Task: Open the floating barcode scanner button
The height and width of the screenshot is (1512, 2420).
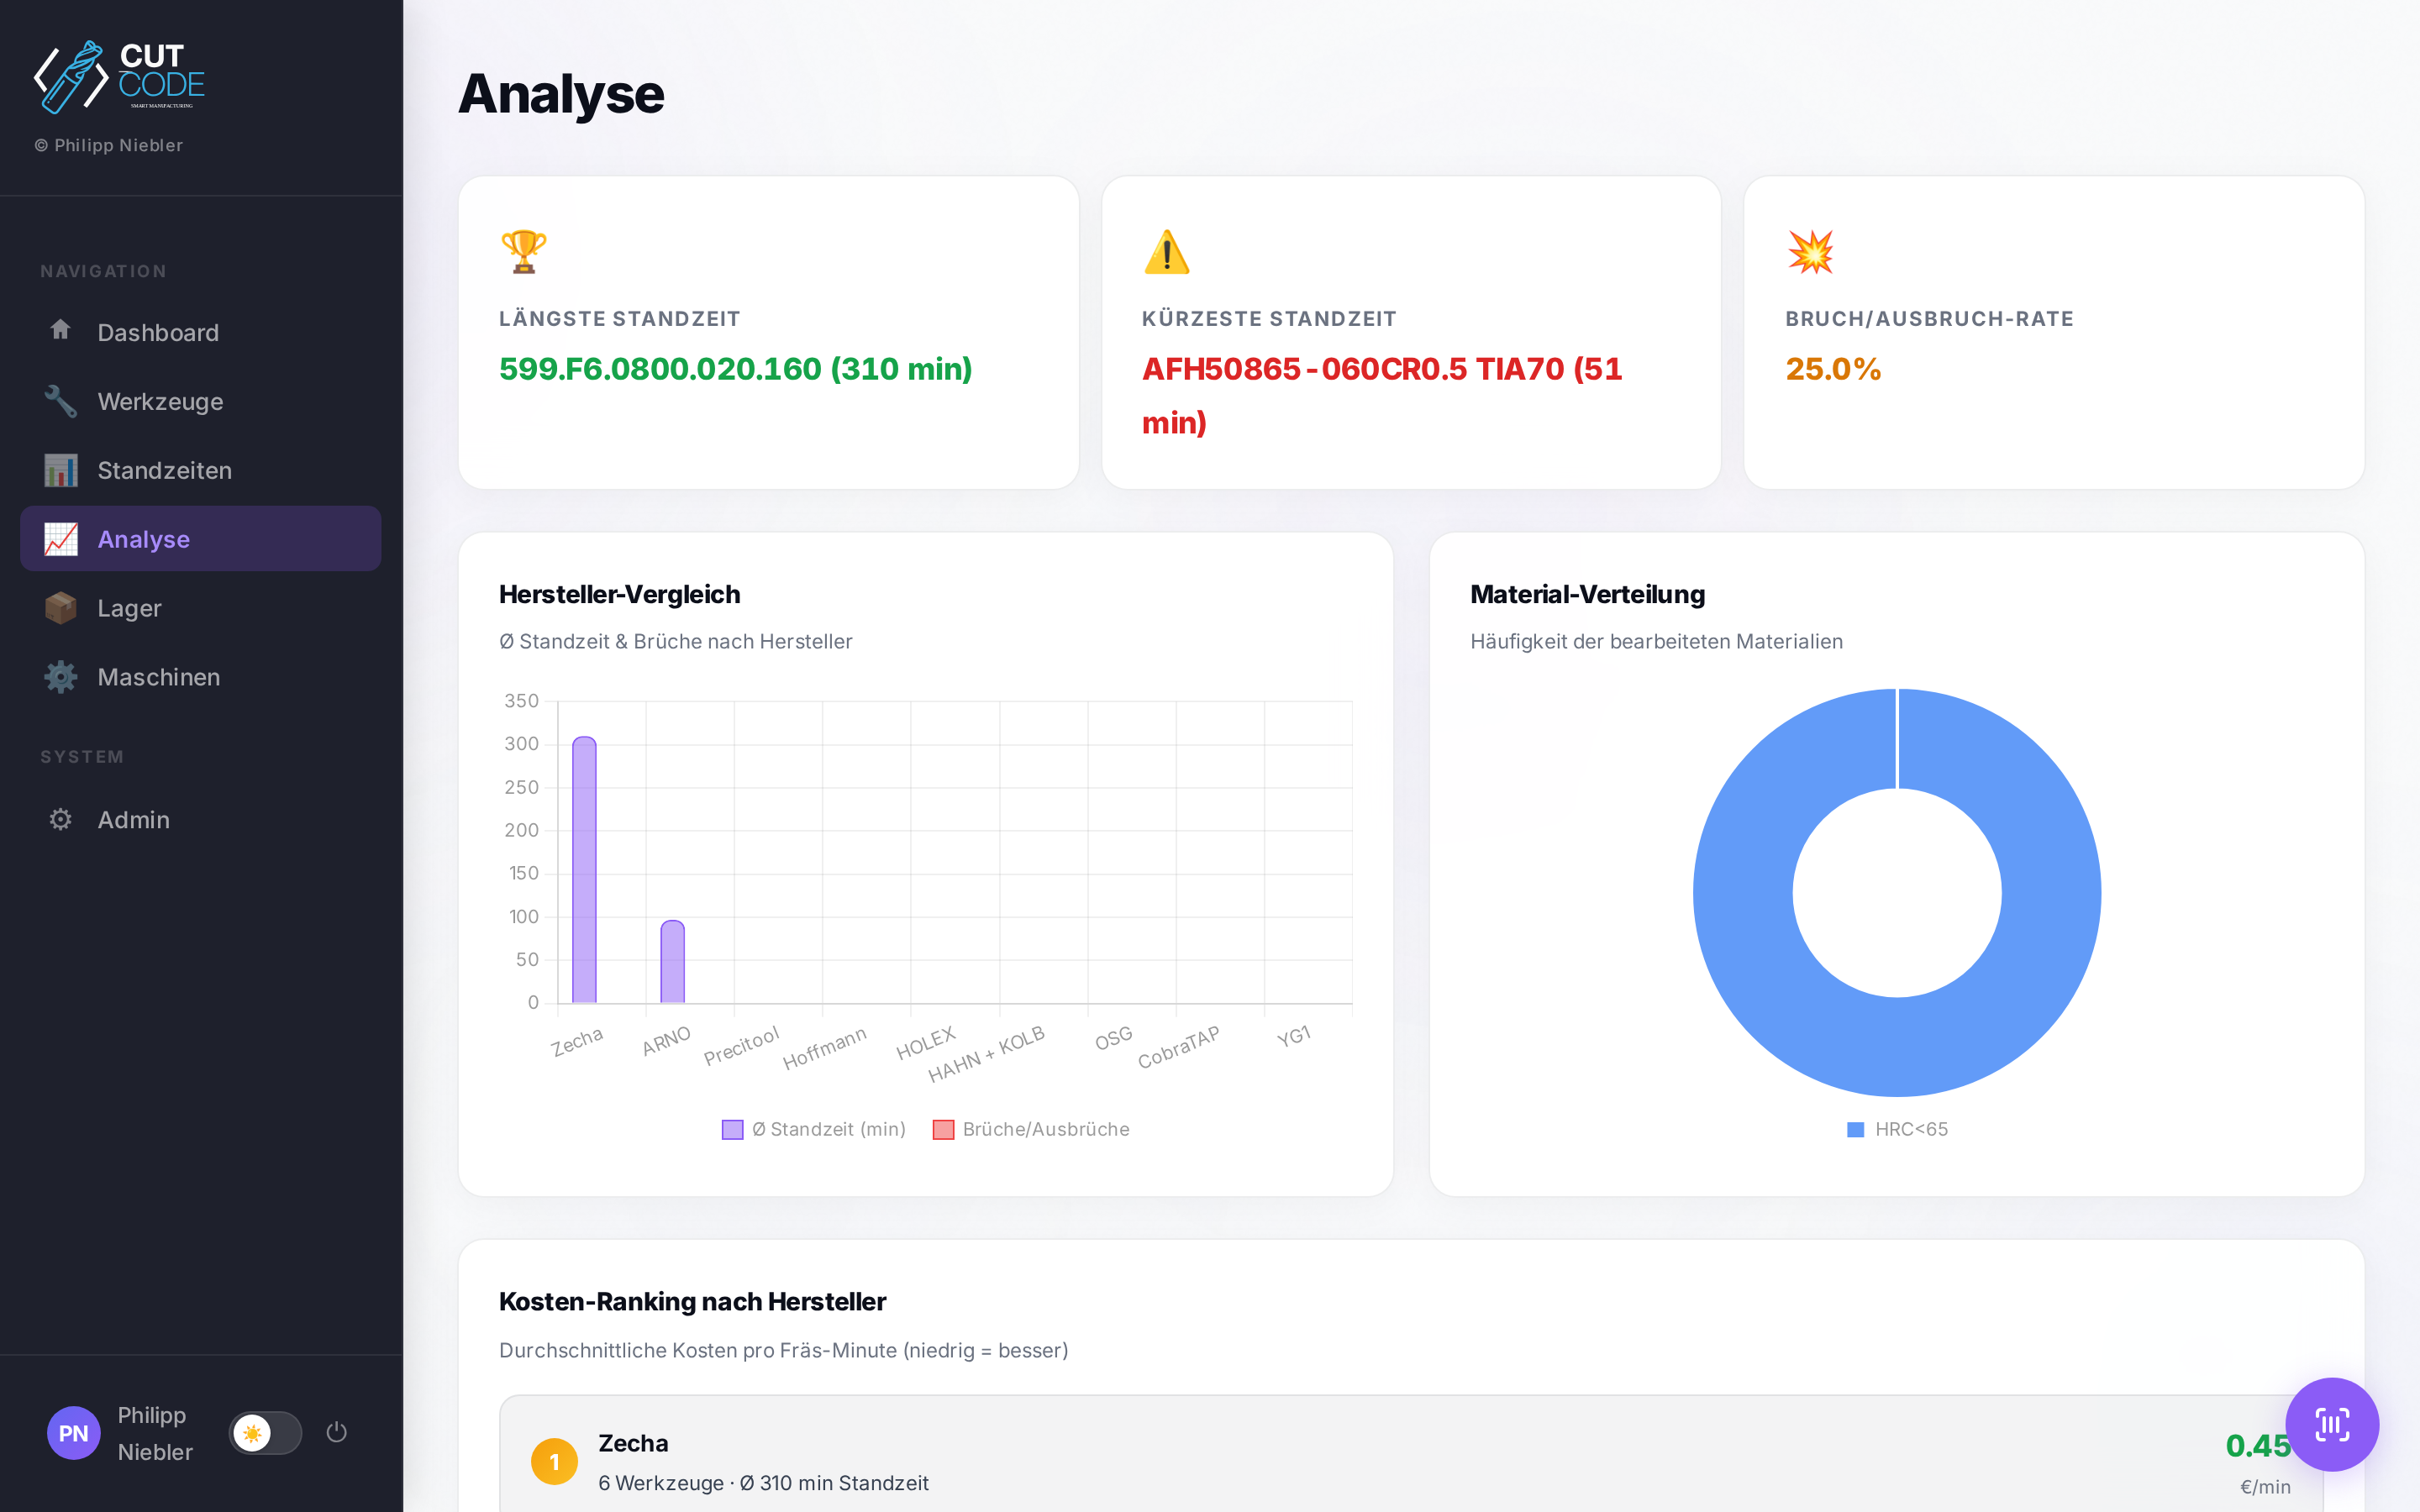Action: [2332, 1424]
